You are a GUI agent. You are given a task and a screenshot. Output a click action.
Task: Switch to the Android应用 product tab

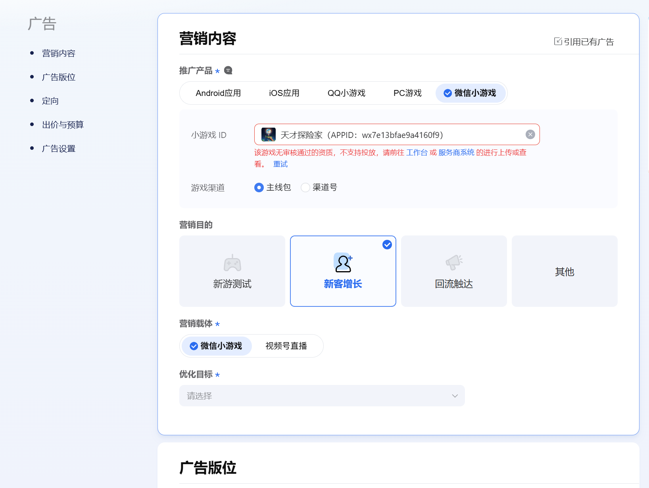[219, 93]
